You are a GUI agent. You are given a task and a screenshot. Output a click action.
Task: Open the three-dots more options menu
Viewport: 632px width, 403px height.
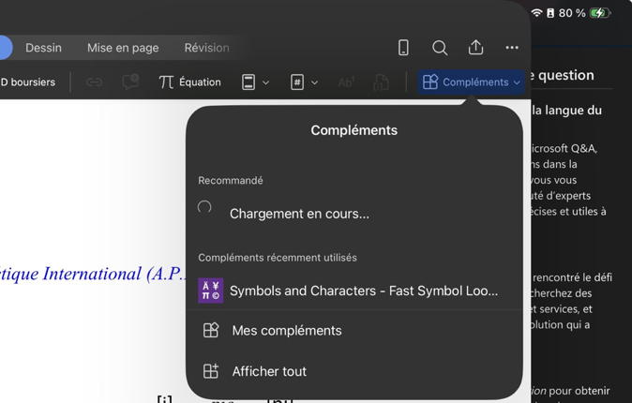[x=512, y=48]
